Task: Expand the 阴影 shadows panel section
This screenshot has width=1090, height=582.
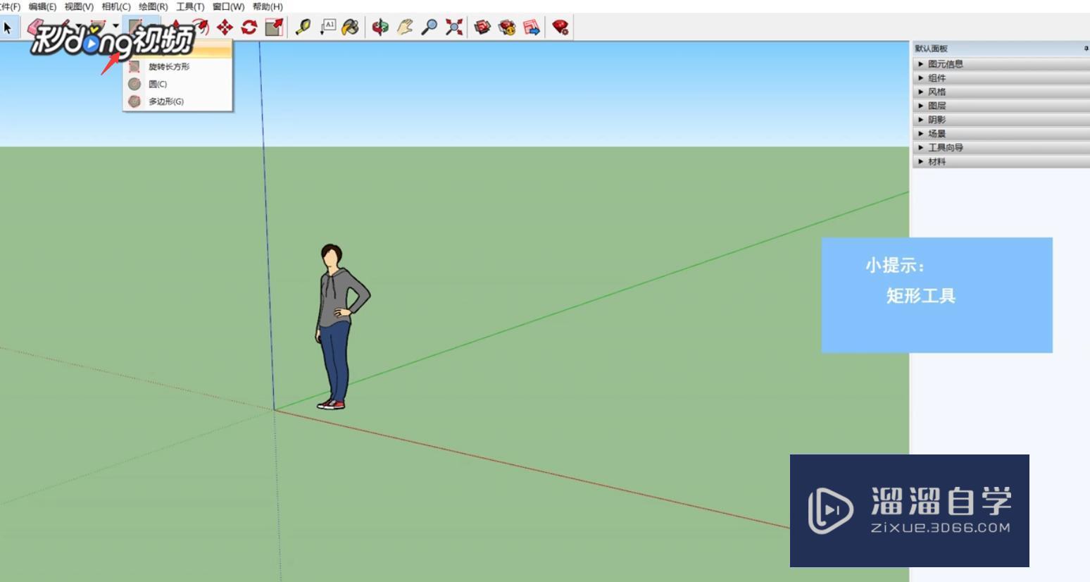Action: coord(936,119)
